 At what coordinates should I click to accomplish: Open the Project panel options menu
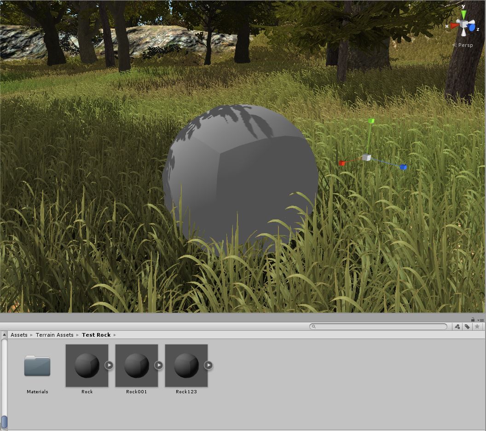pos(481,320)
